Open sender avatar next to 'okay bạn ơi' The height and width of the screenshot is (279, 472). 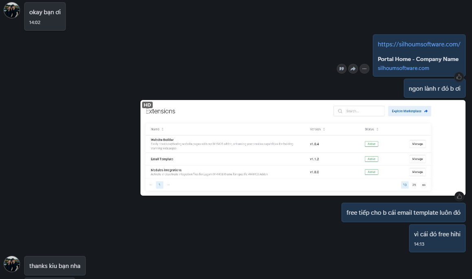12,10
